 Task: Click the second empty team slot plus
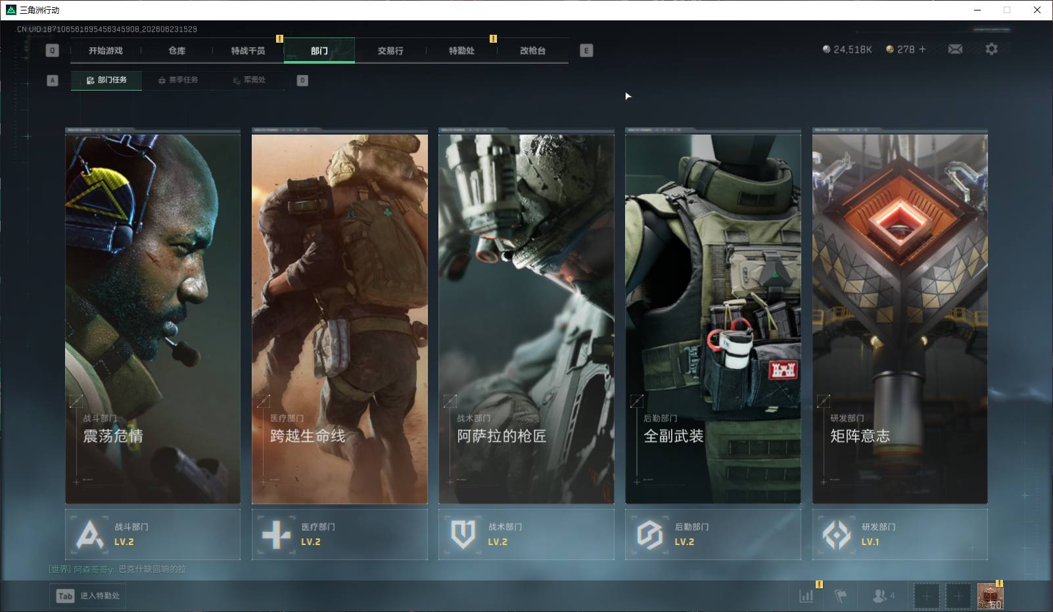pyautogui.click(x=958, y=596)
